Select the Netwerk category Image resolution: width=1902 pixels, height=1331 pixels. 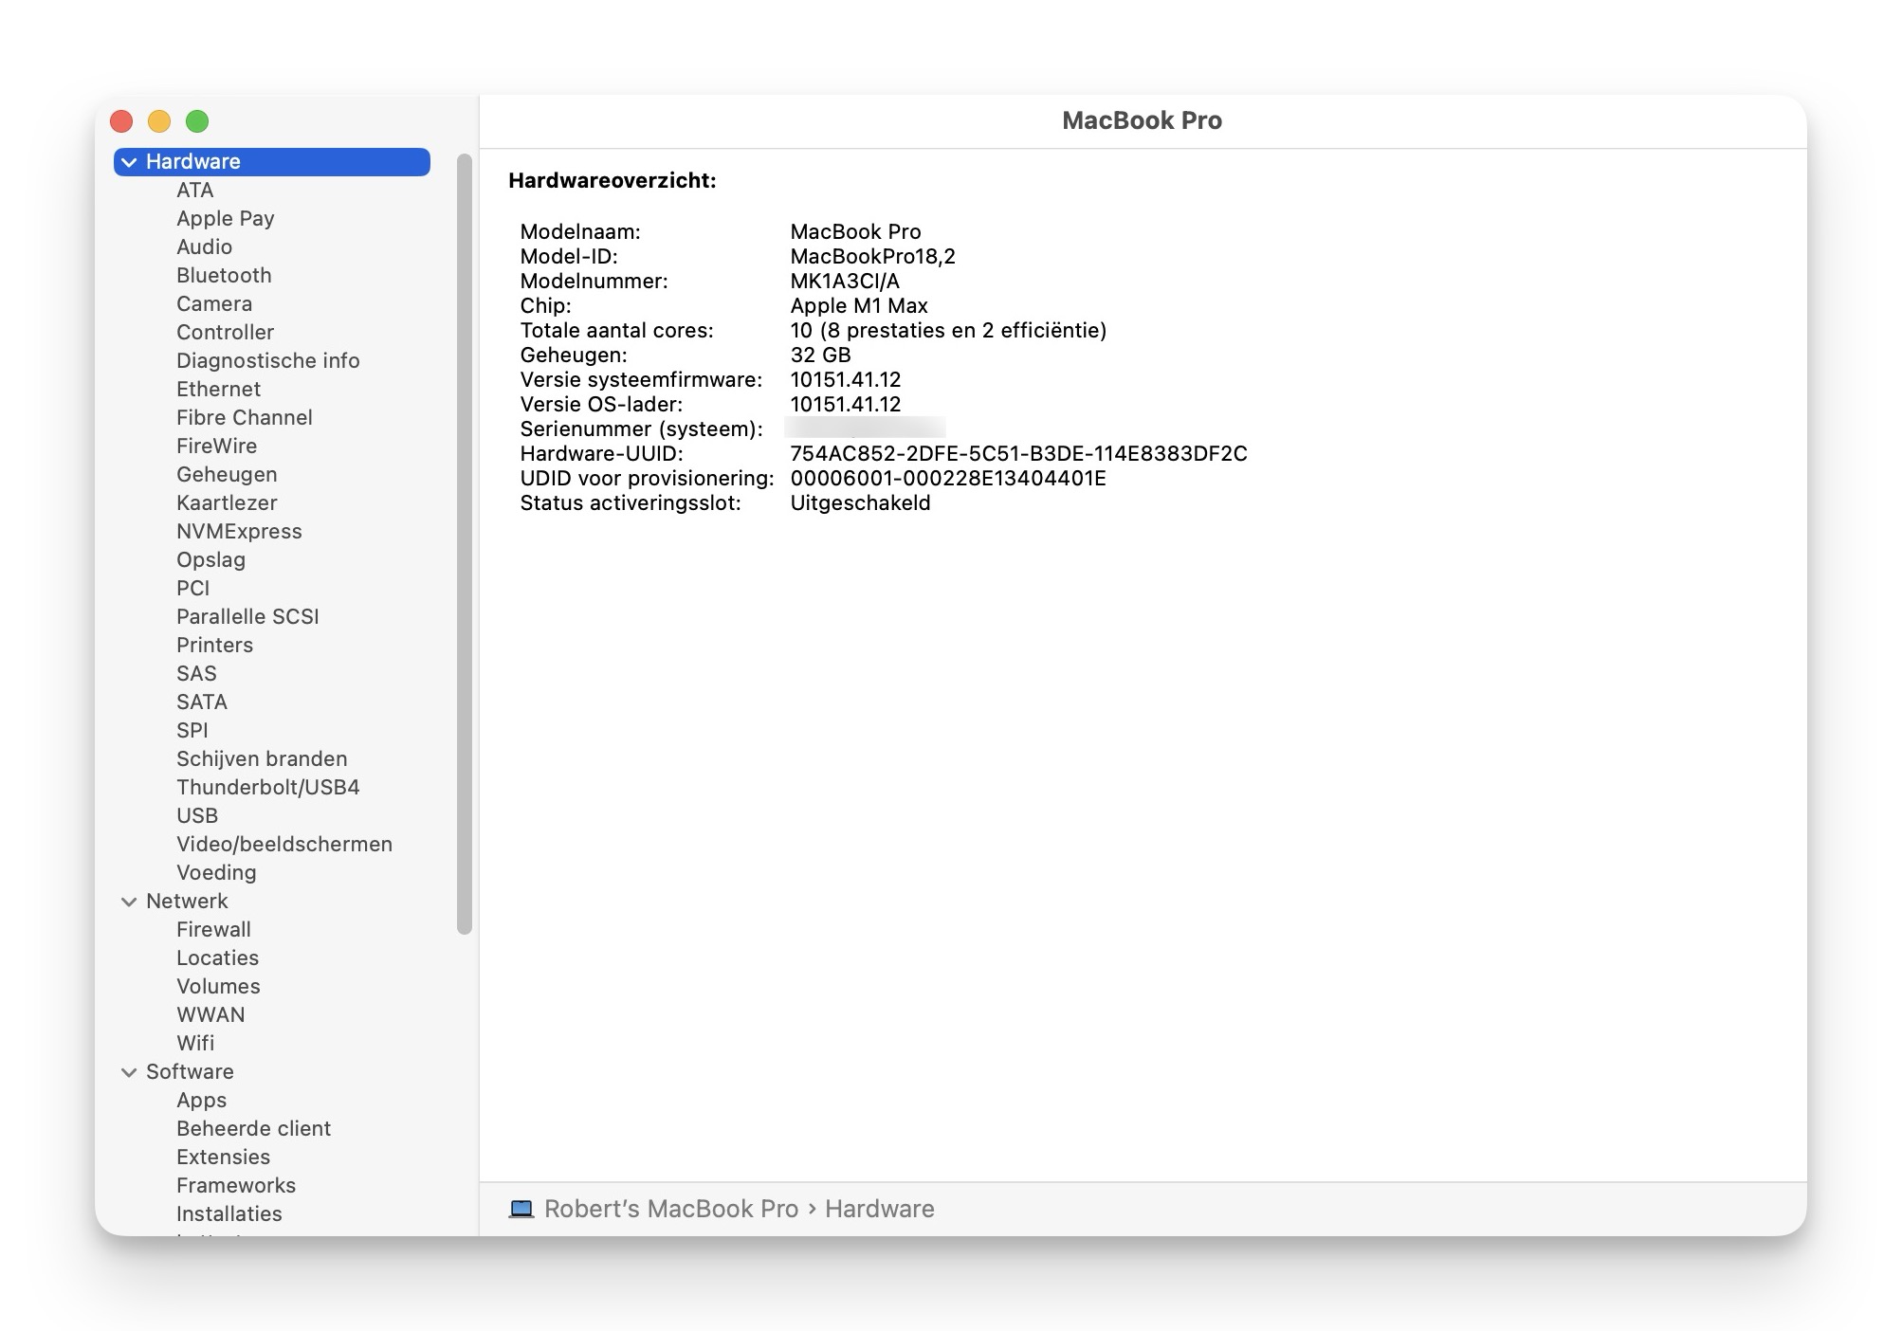pos(187,902)
